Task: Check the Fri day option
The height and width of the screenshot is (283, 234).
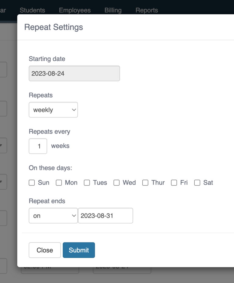Action: [x=174, y=183]
